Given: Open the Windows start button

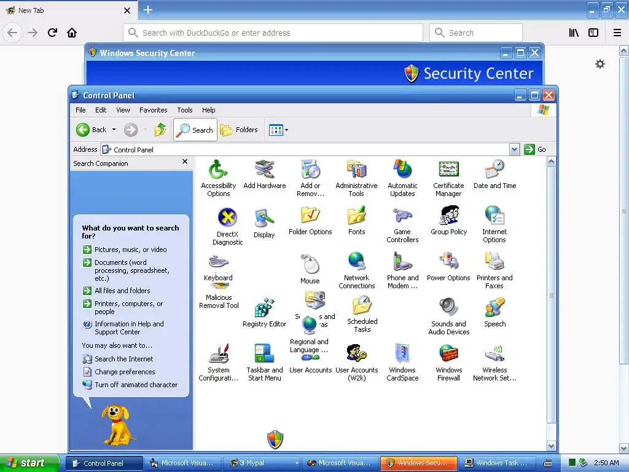Looking at the screenshot, I should coord(29,463).
